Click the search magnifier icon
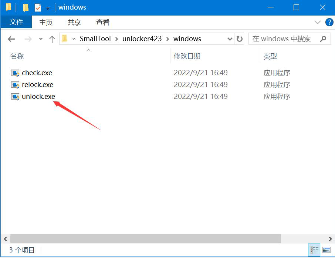335x258 pixels. [x=323, y=39]
